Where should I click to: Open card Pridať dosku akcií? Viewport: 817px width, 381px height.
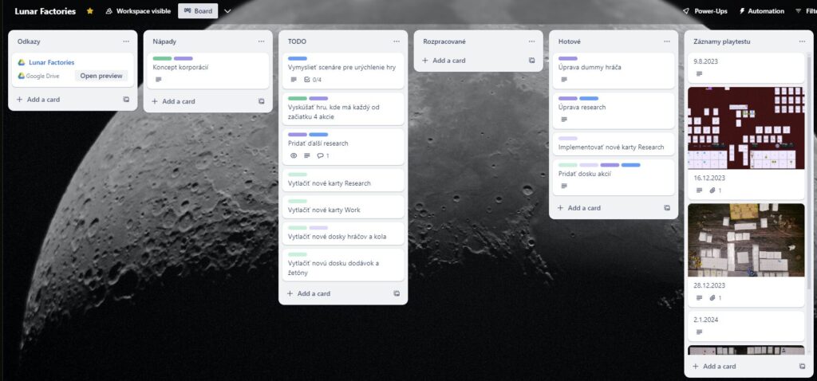tap(614, 177)
